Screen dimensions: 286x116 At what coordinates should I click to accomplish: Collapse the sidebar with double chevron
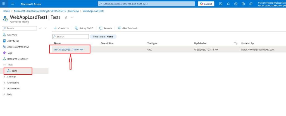coord(46,28)
